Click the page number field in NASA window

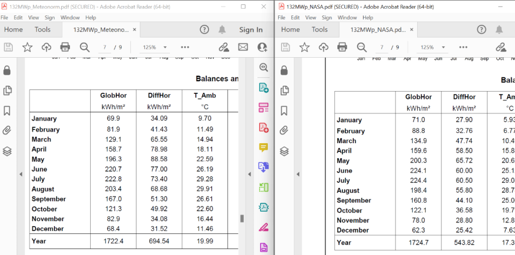(x=382, y=47)
